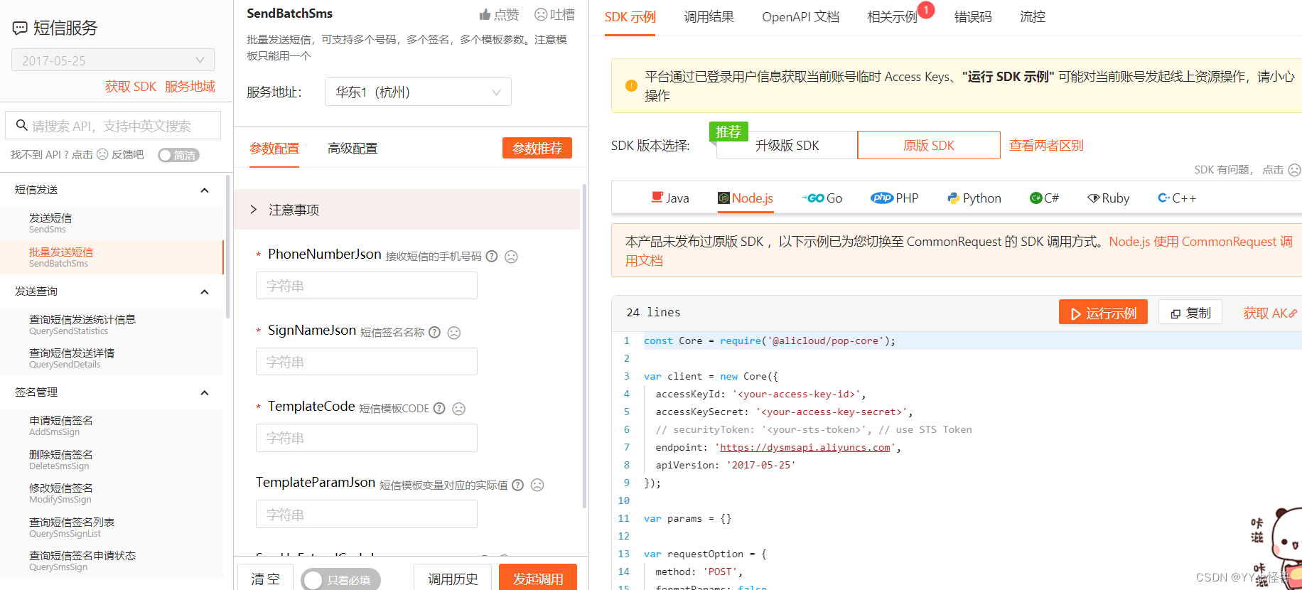Collapse the 发送查询 section

pyautogui.click(x=205, y=291)
